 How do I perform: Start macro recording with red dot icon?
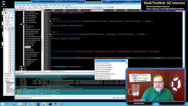click(x=80, y=7)
